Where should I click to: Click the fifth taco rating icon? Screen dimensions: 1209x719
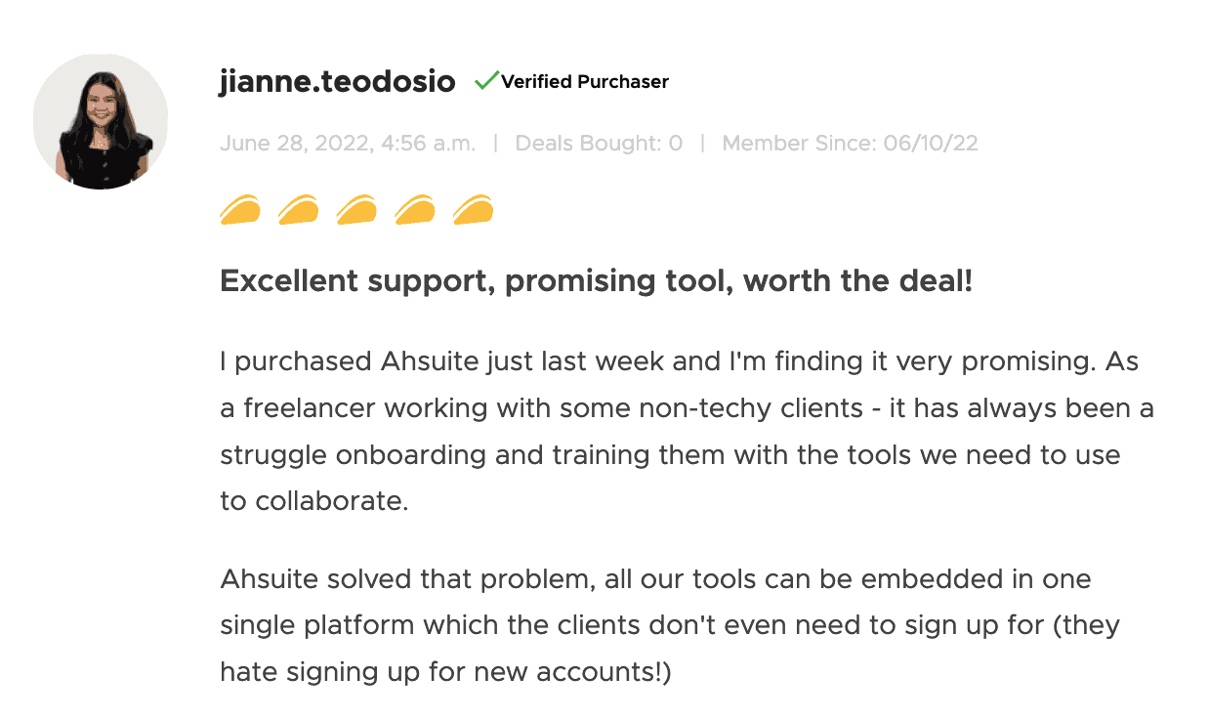pyautogui.click(x=474, y=210)
